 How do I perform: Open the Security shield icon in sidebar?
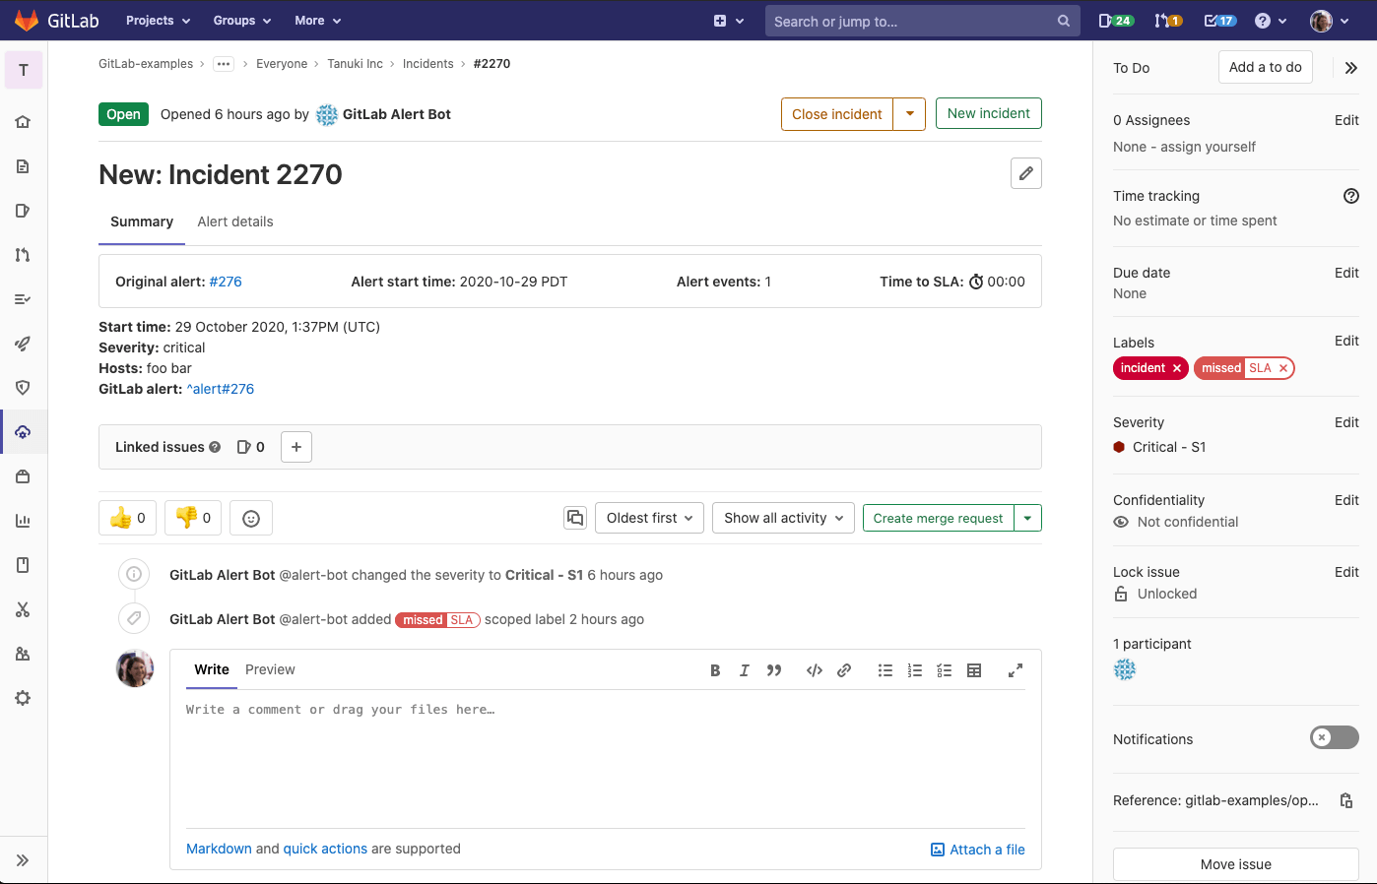pyautogui.click(x=23, y=387)
